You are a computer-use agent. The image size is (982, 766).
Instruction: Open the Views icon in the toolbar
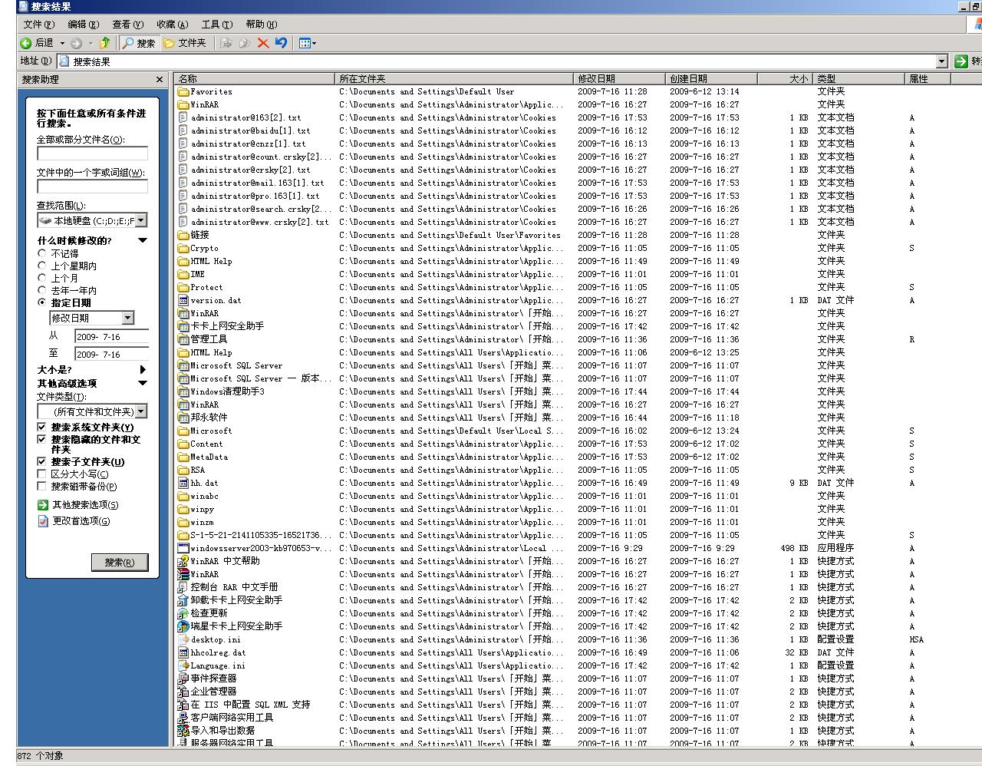pyautogui.click(x=307, y=43)
